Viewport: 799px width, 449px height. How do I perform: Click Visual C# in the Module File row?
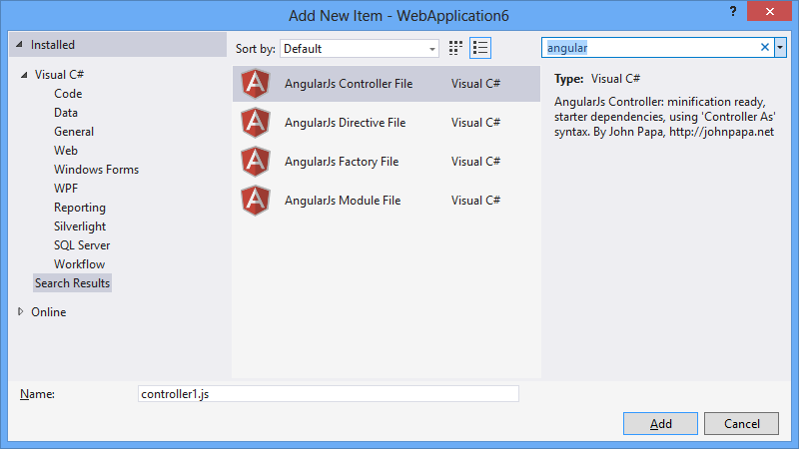[x=476, y=201]
